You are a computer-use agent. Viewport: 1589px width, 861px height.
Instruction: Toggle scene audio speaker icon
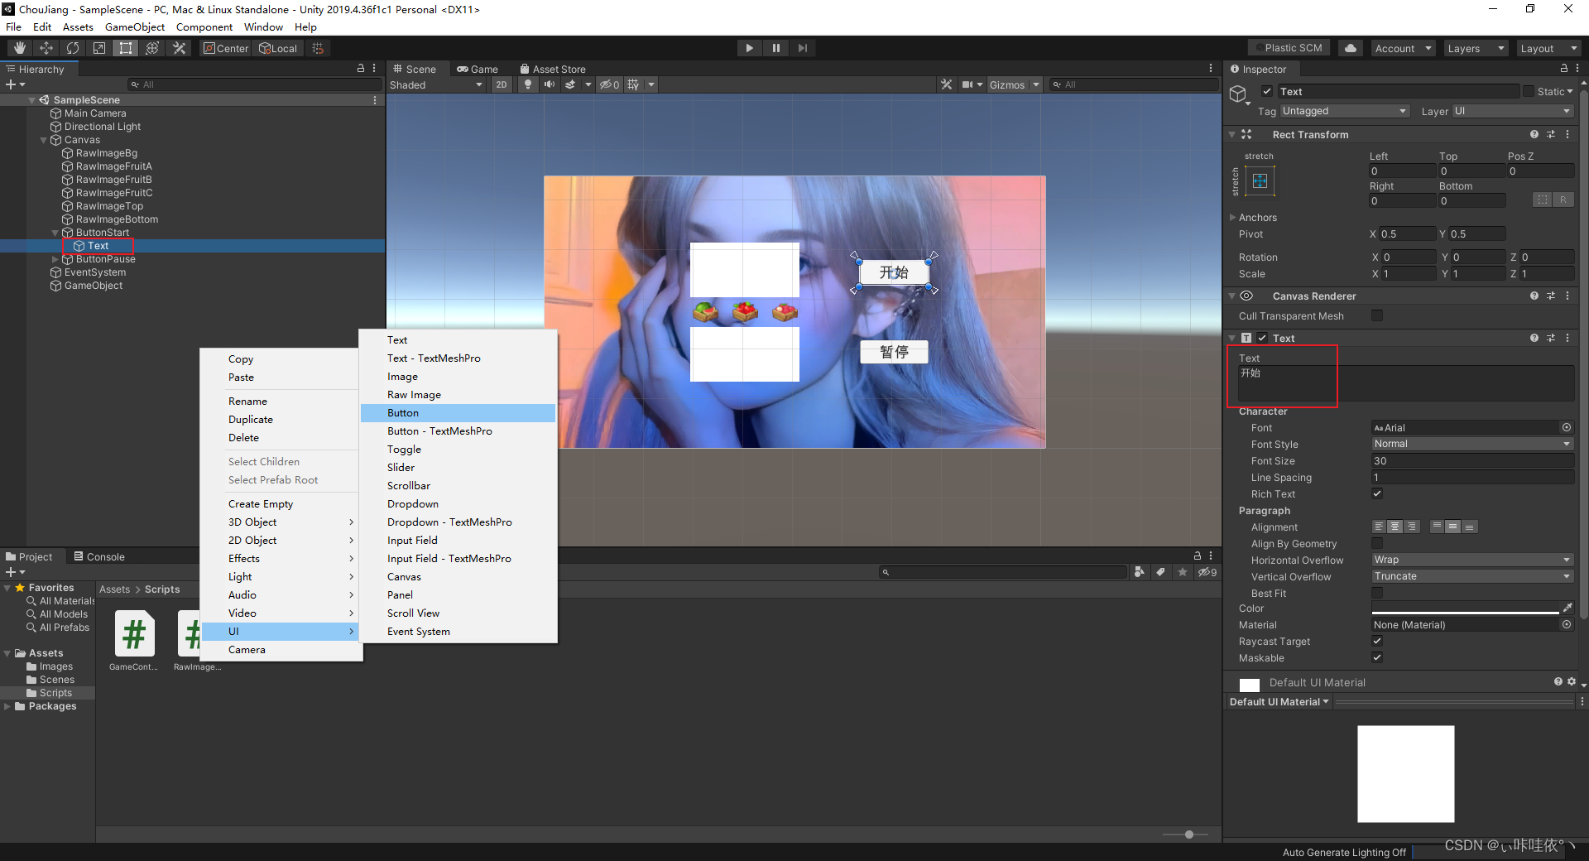click(549, 84)
